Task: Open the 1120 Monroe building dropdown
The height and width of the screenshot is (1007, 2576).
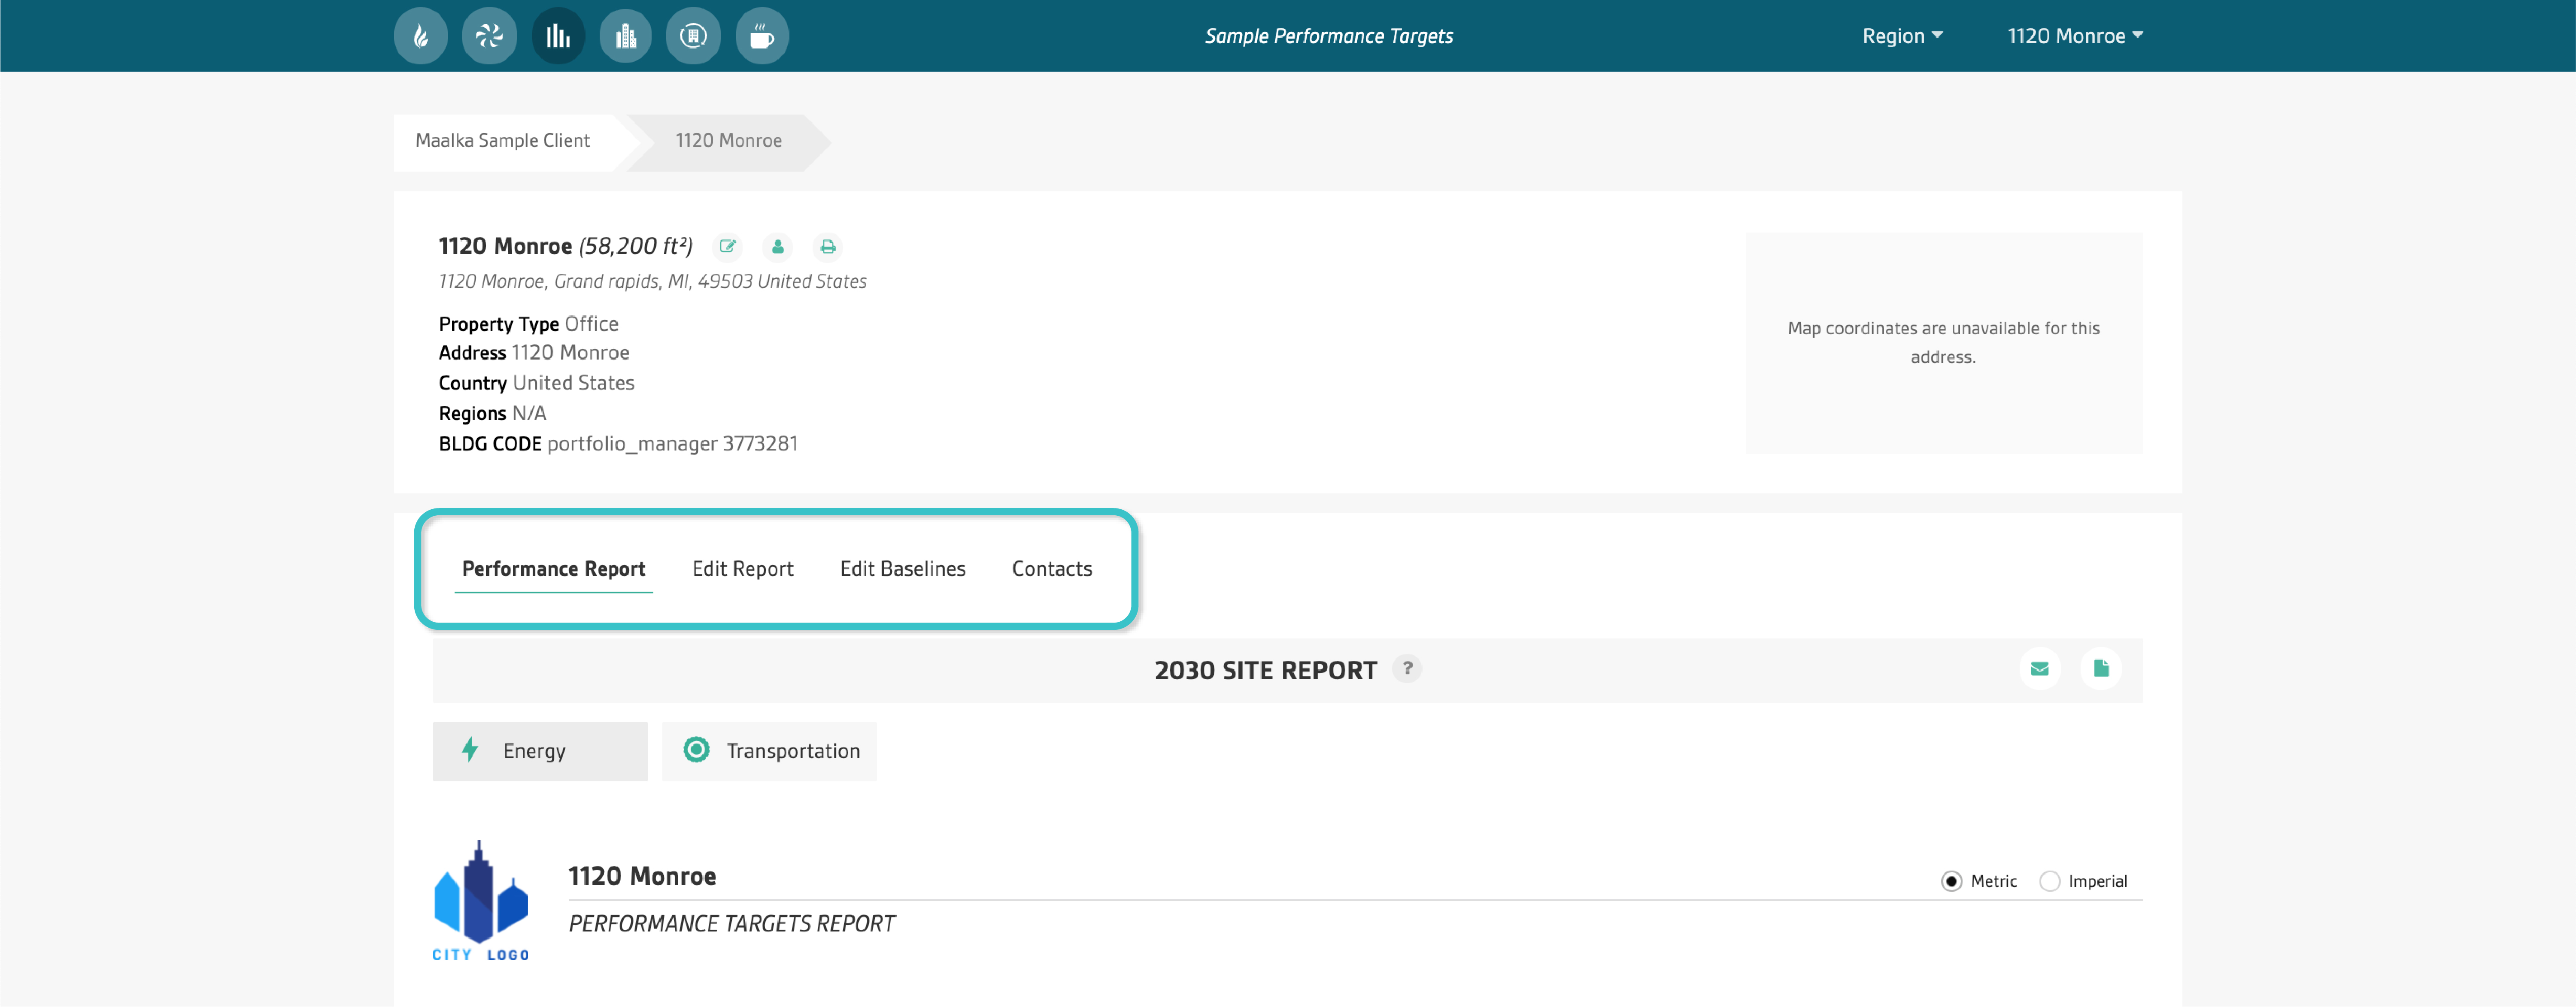Action: click(2075, 36)
